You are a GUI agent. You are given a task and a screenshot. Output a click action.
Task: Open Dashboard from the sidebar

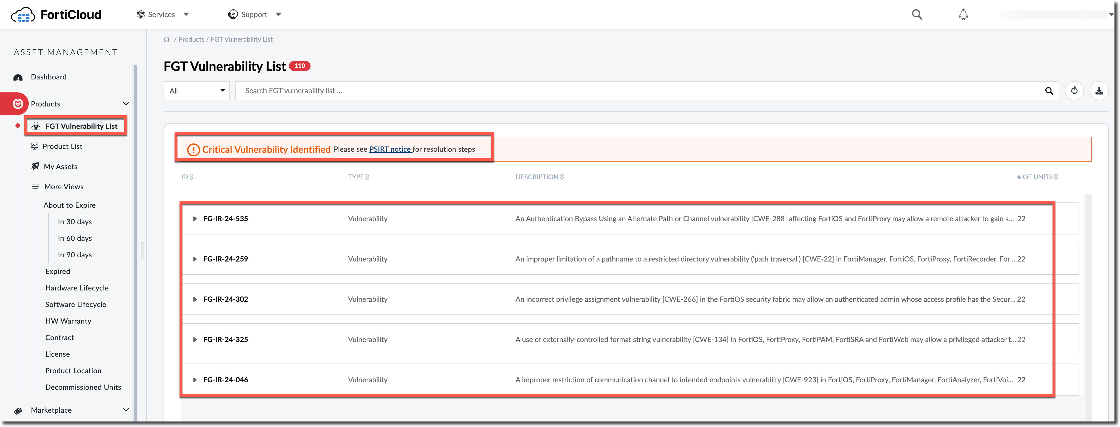48,77
